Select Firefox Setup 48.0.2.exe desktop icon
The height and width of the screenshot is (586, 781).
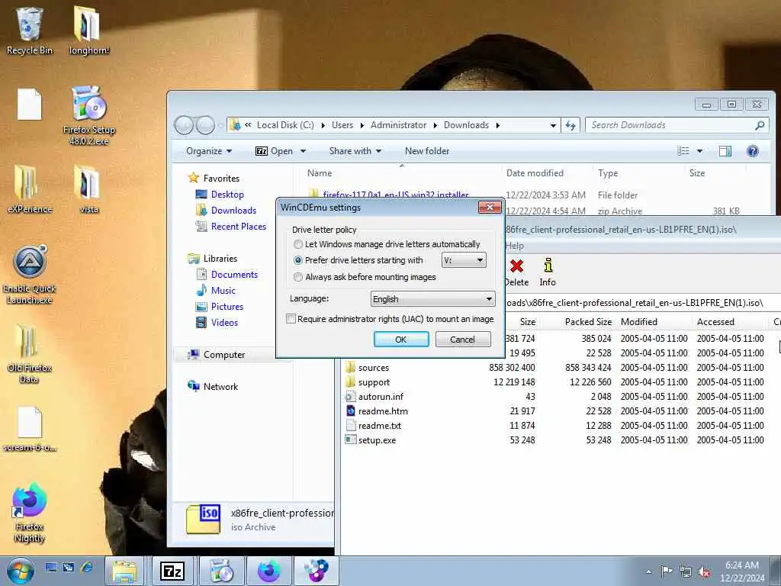(88, 116)
